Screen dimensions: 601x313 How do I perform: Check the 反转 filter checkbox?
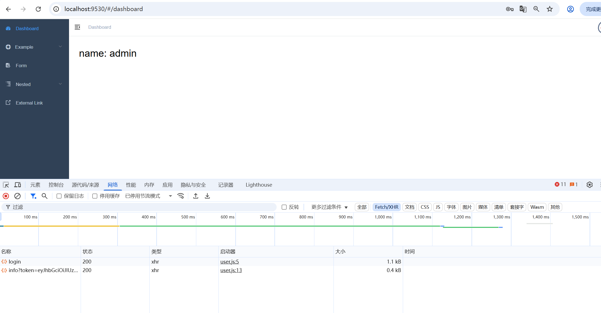(x=284, y=207)
